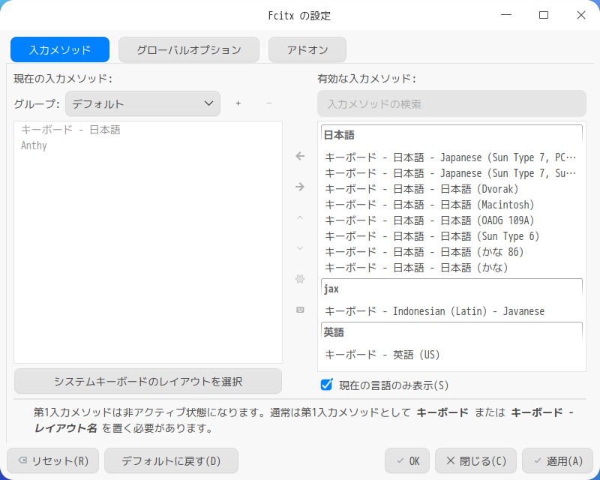
Task: Switch to アドオン tab
Action: tap(307, 49)
